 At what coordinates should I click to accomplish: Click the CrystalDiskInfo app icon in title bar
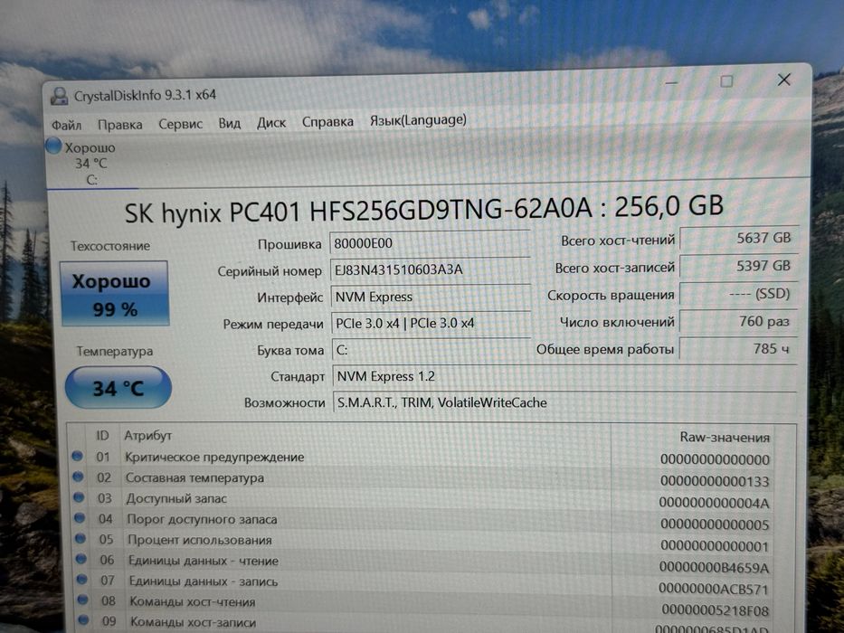(x=59, y=97)
